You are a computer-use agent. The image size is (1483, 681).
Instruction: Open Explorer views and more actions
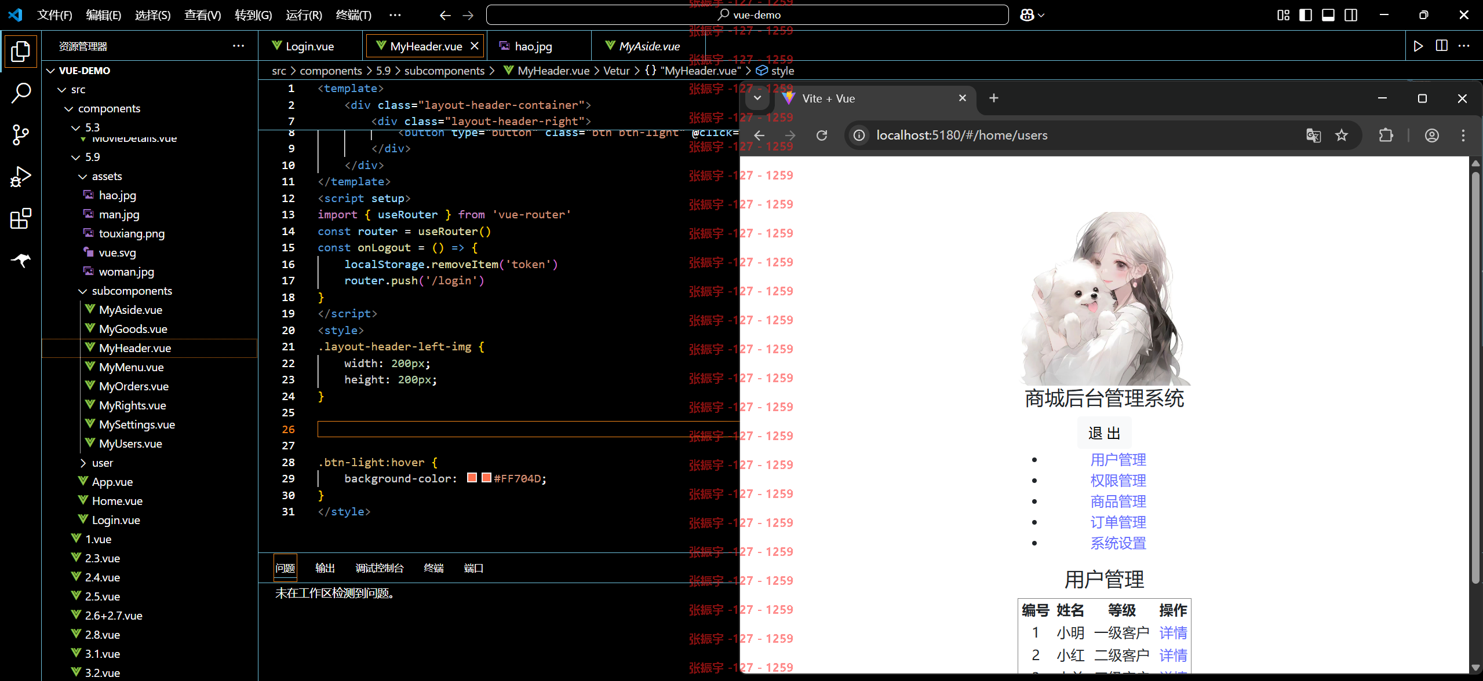pyautogui.click(x=238, y=46)
